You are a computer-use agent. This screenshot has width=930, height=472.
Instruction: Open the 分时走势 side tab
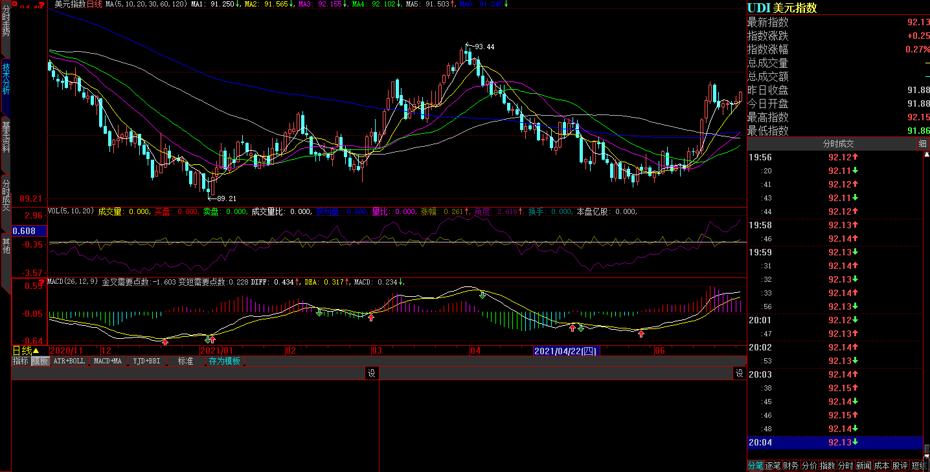[6, 23]
